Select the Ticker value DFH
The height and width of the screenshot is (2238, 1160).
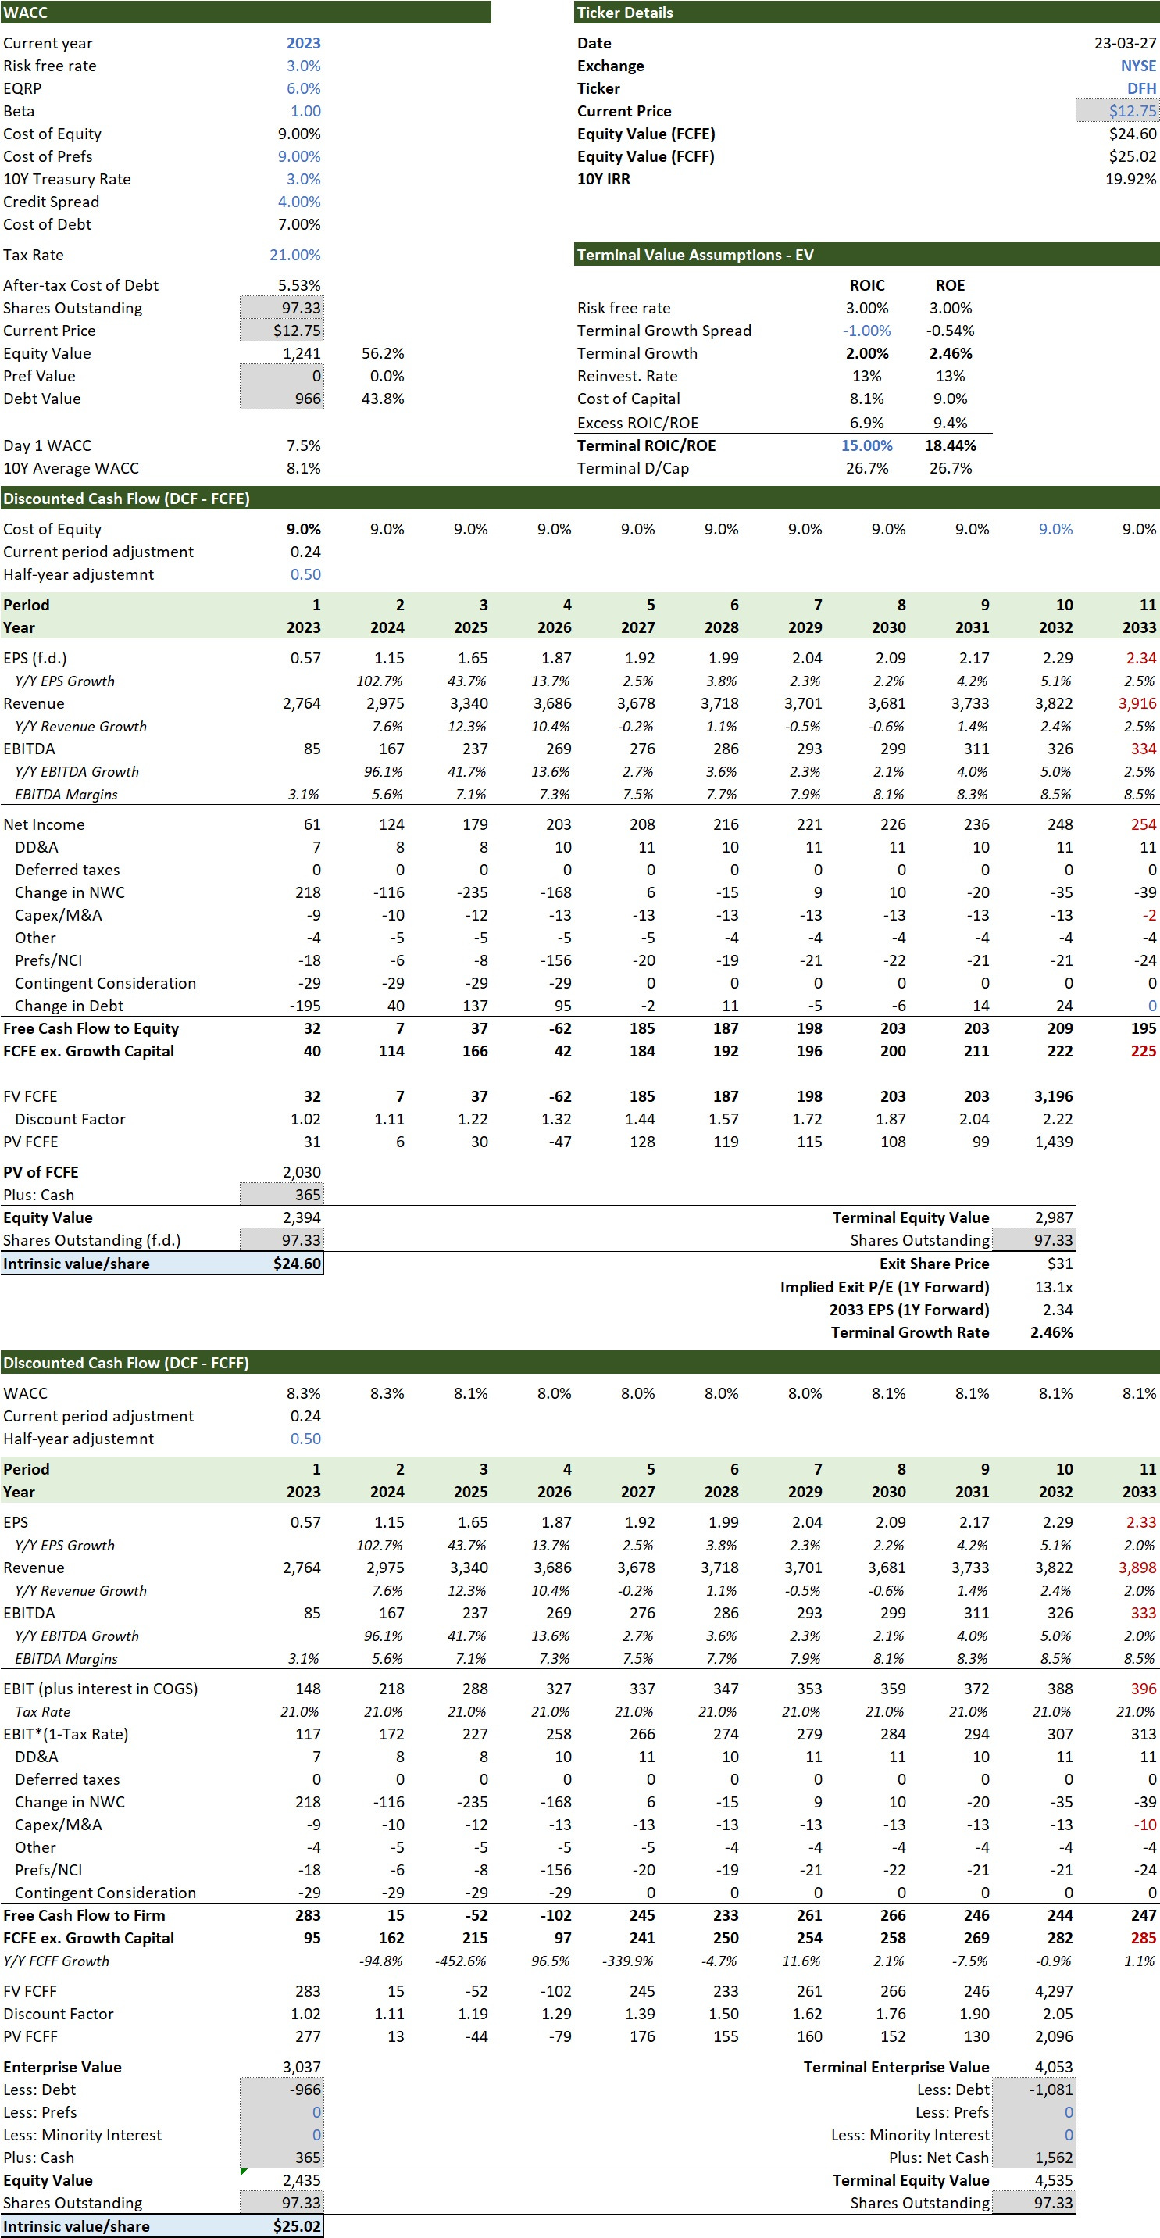[x=1142, y=88]
